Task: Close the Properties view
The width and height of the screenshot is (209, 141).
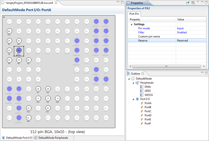Action: click(x=146, y=2)
